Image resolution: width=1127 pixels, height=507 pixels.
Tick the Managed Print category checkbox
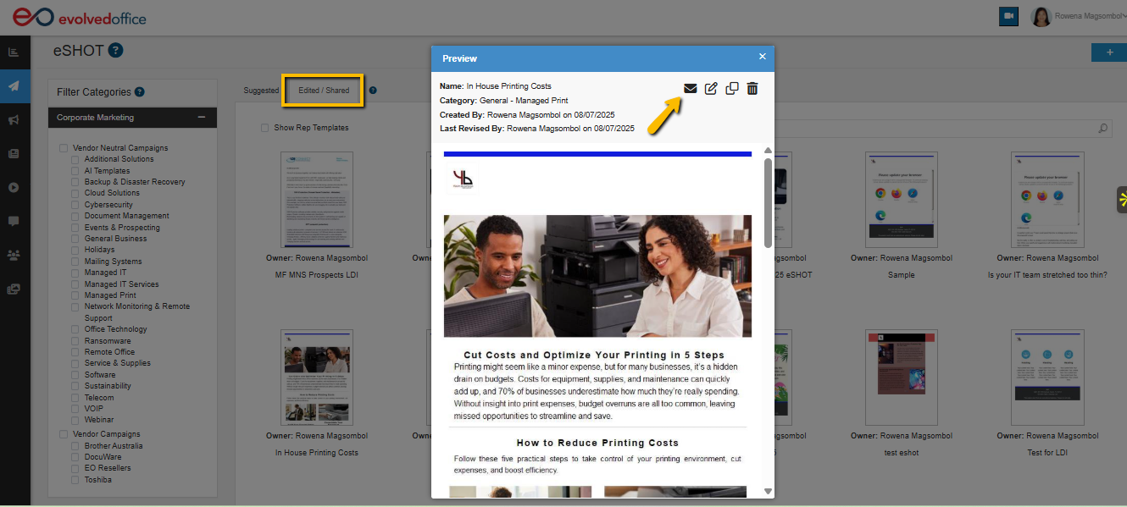point(75,295)
